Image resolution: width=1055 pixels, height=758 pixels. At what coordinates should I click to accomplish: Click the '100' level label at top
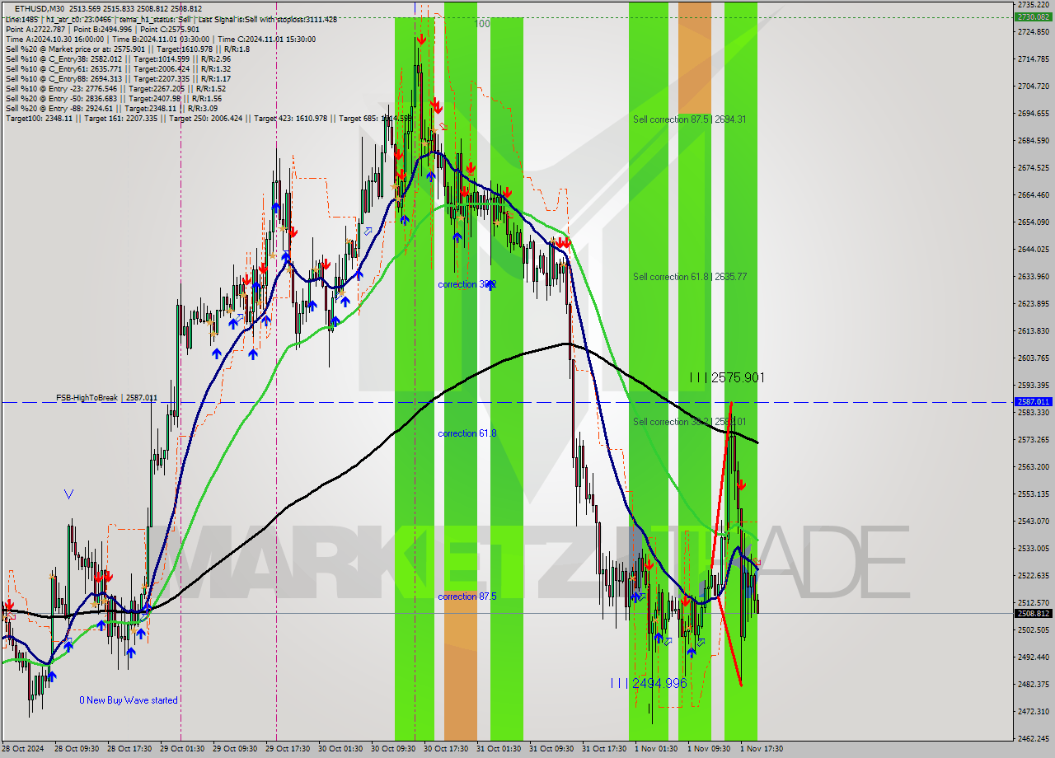[x=483, y=24]
